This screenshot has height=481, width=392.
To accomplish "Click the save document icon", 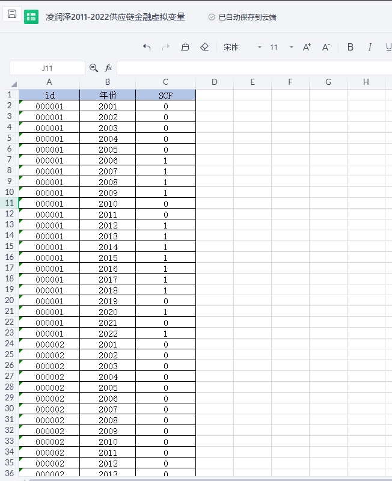I will coord(12,14).
